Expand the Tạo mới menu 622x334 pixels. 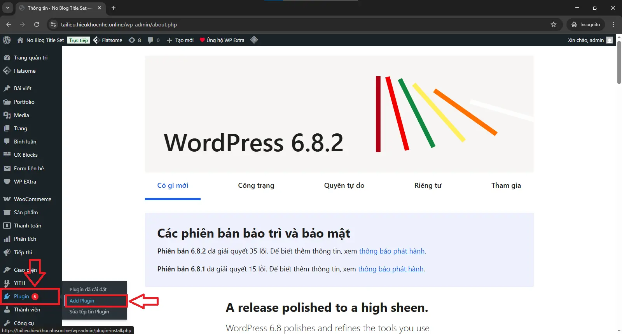(180, 40)
